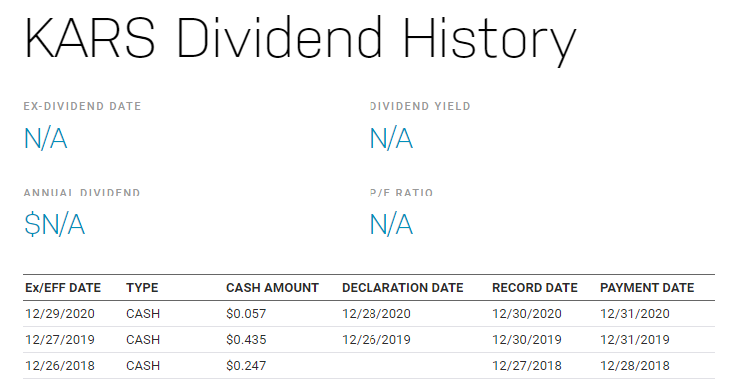
Task: Click the CASH AMOUNT column header
Action: click(x=272, y=288)
